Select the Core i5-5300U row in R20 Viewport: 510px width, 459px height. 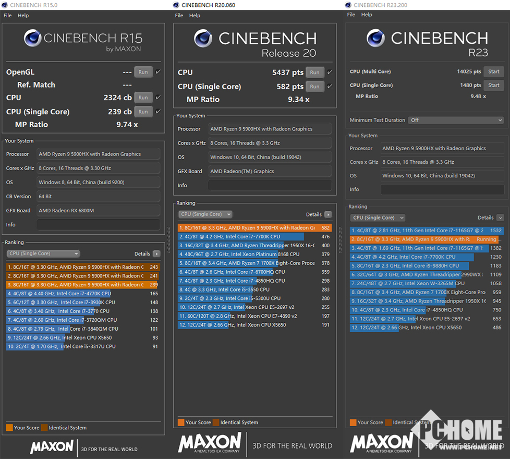coord(254,298)
